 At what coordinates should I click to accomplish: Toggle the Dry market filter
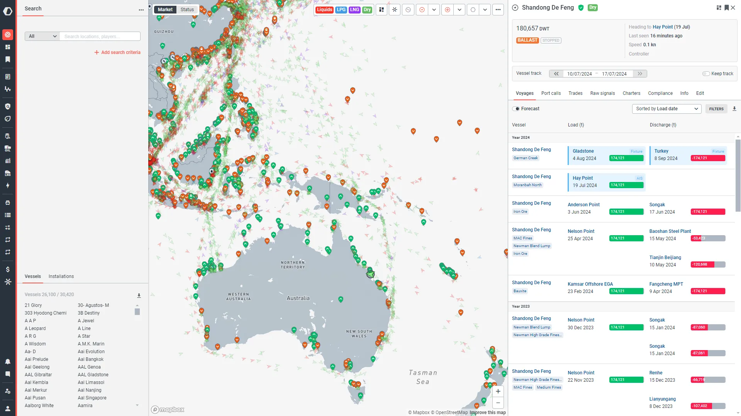(367, 10)
